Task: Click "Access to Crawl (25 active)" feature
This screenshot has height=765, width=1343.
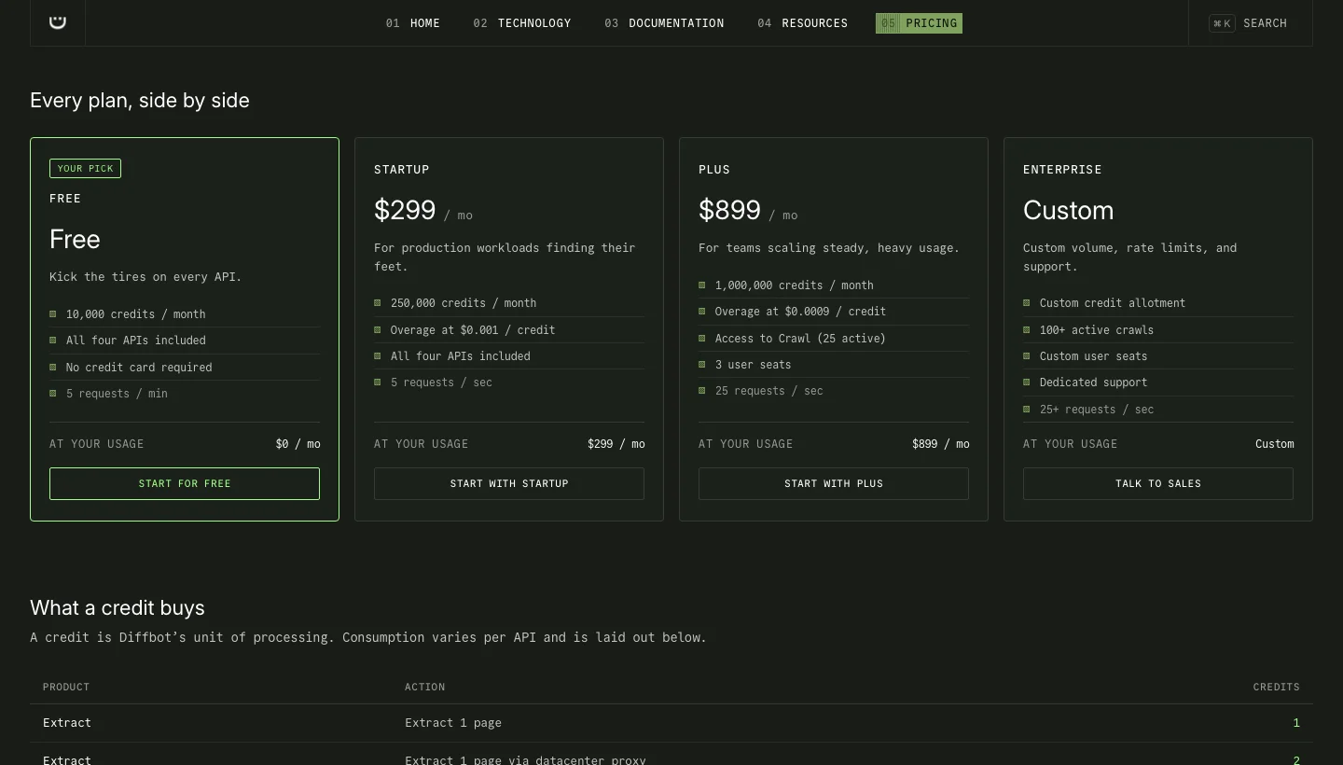Action: tap(800, 339)
